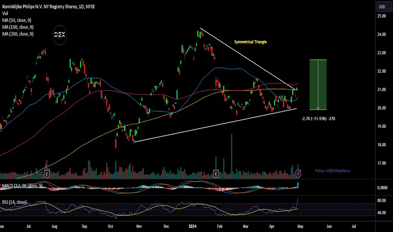Click the 2024 label on time axis

point(192,226)
